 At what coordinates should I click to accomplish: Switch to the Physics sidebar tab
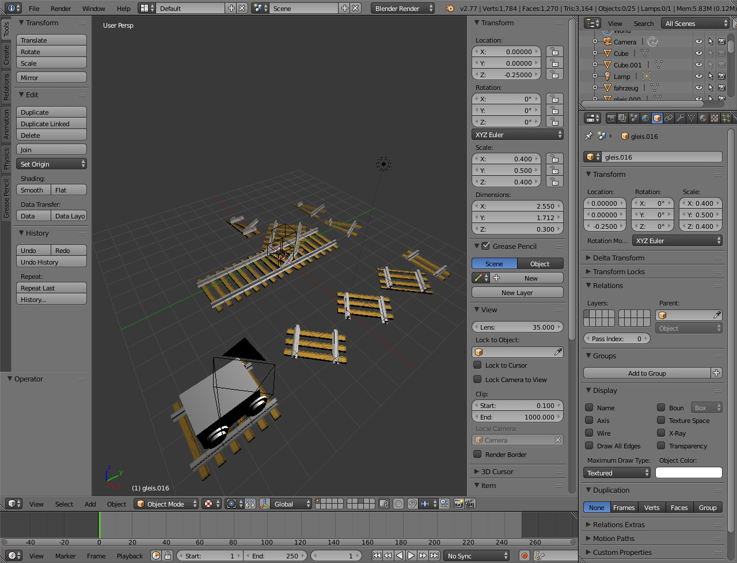click(6, 158)
